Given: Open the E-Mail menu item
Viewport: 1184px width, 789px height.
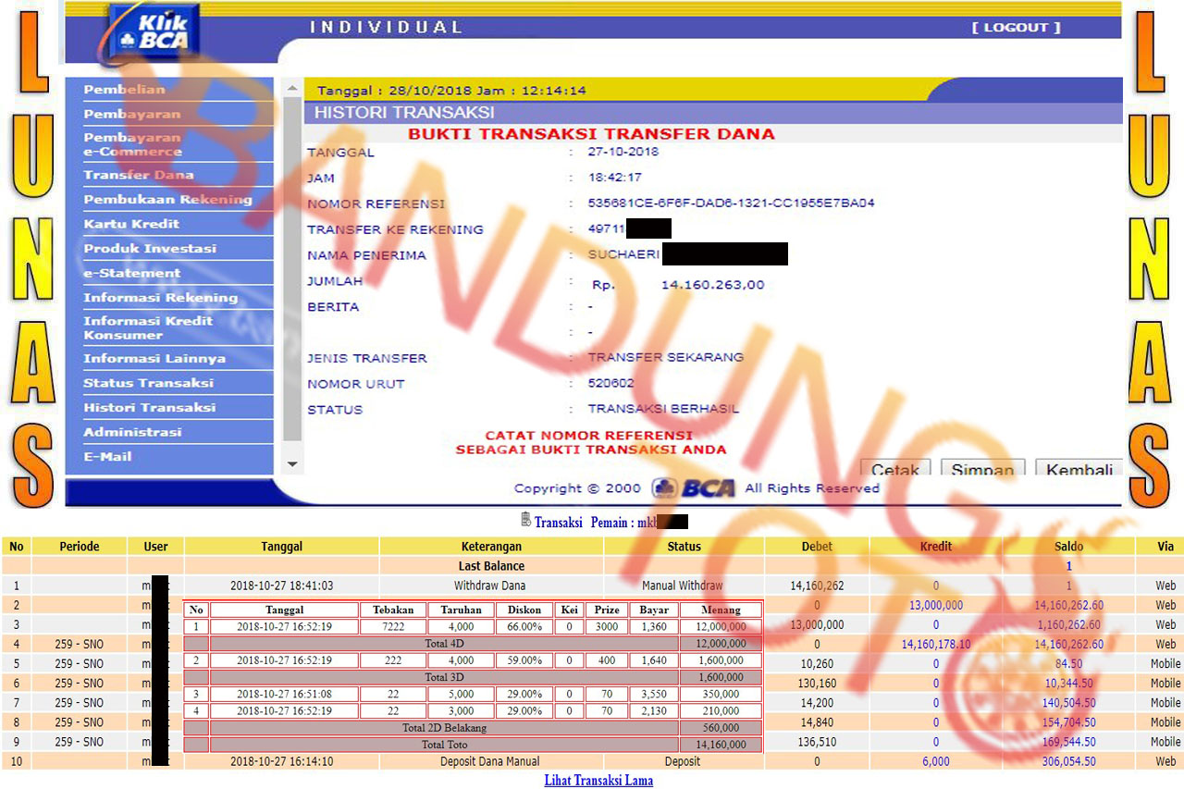Looking at the screenshot, I should click(x=107, y=456).
